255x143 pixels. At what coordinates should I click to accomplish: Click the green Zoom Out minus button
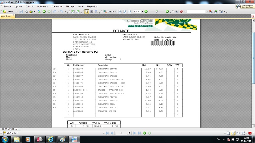[146, 12]
